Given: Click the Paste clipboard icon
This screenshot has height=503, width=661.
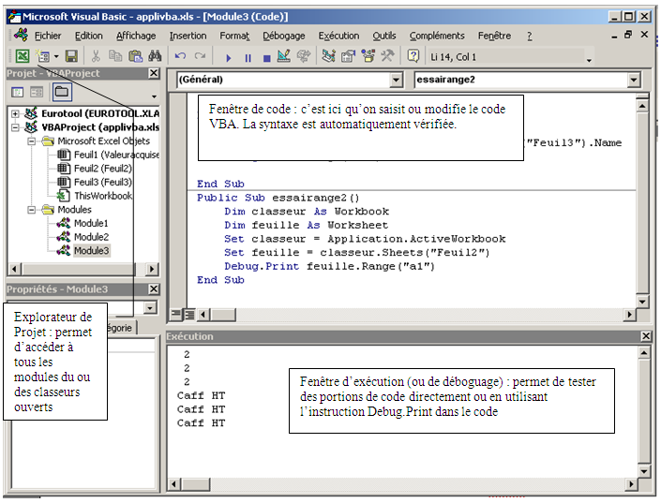Looking at the screenshot, I should pos(135,56).
